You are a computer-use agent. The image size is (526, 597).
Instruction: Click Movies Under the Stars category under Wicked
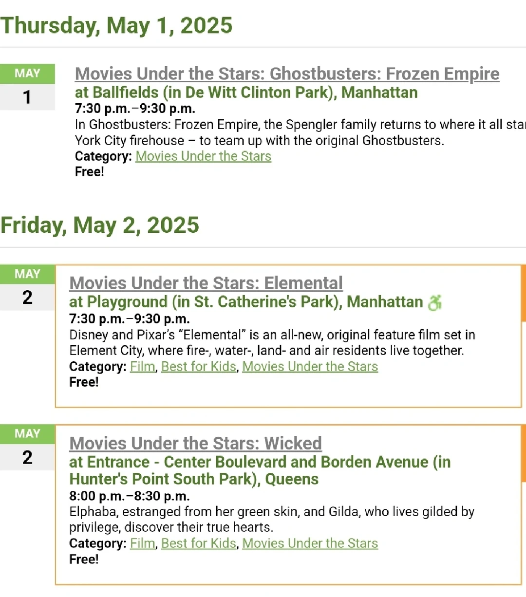[x=310, y=543]
